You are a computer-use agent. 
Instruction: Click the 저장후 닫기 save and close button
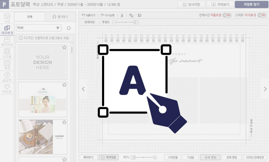point(251,4)
